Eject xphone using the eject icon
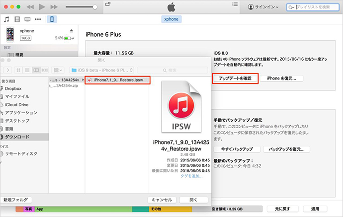This screenshot has width=343, height=217. 71,31
